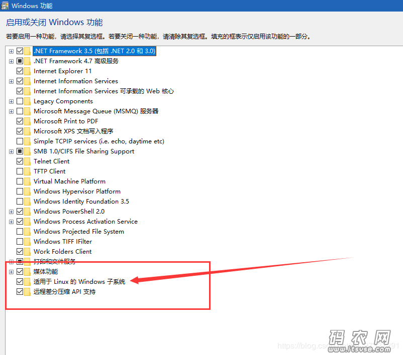Select 'Windows TIFF IFilter' row text
403x355 pixels.
63,241
